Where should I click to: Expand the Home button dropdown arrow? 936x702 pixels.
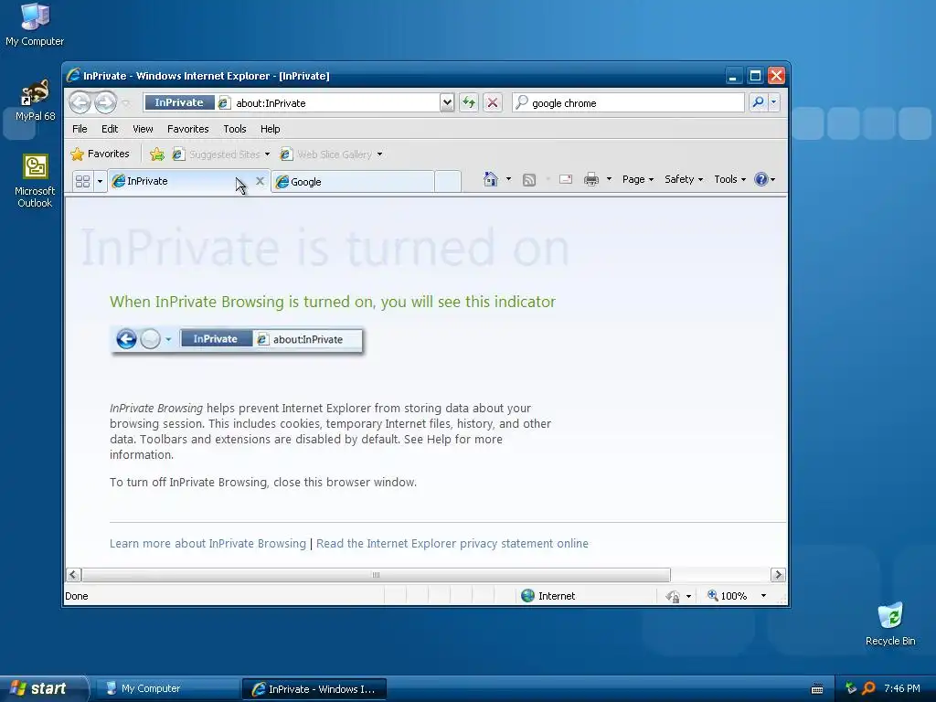tap(508, 179)
